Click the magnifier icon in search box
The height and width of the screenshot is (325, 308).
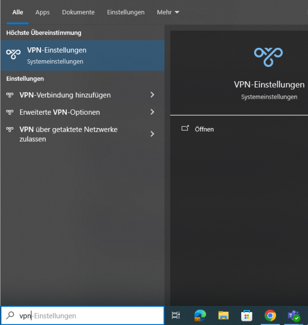click(10, 315)
